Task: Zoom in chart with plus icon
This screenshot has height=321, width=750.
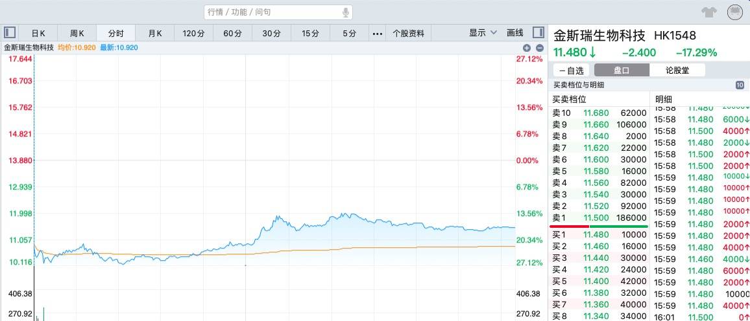Action: (x=527, y=48)
